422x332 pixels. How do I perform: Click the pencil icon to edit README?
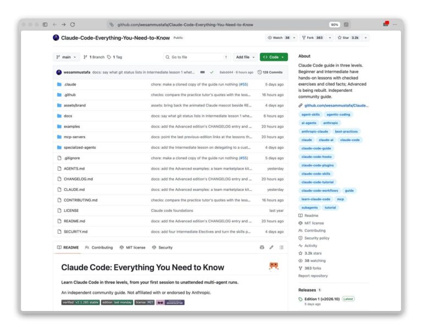point(271,247)
